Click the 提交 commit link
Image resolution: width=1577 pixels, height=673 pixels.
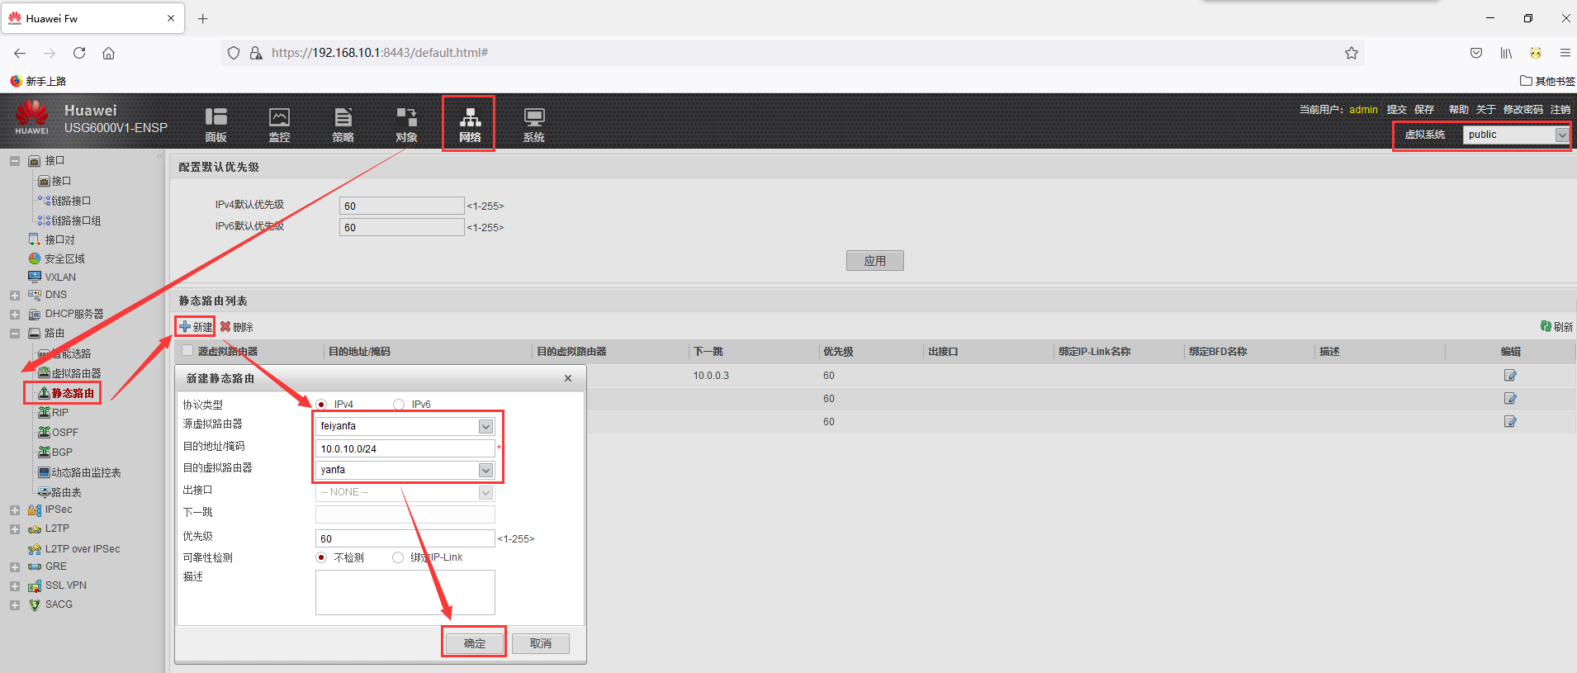[x=1397, y=109]
